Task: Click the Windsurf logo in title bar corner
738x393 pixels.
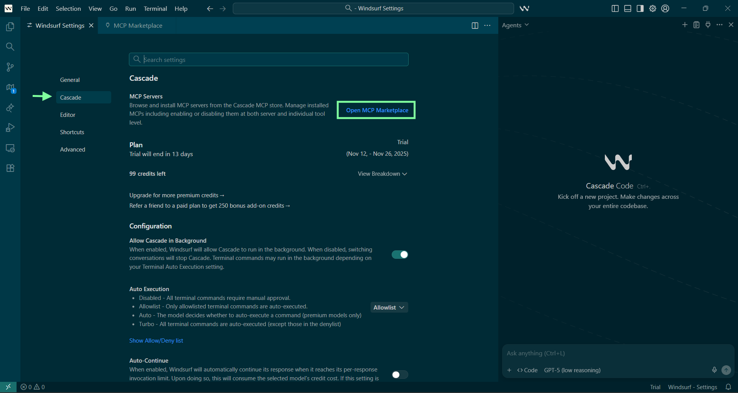Action: coord(8,8)
